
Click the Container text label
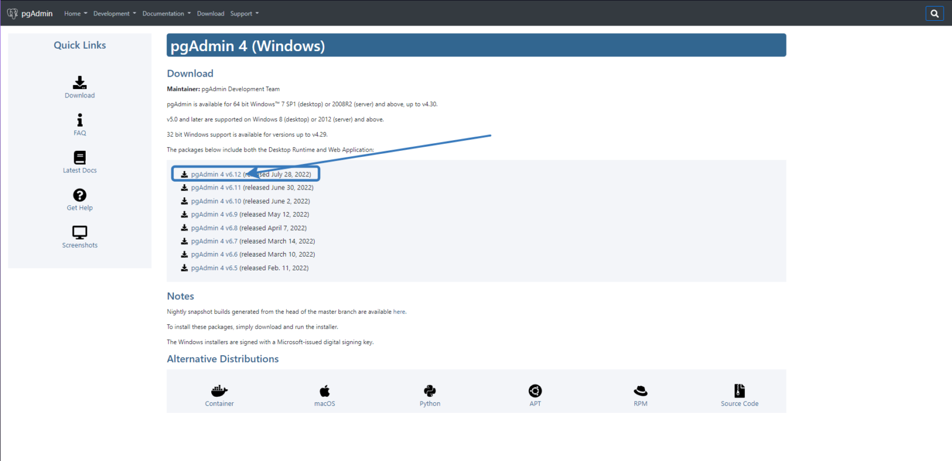coord(220,404)
